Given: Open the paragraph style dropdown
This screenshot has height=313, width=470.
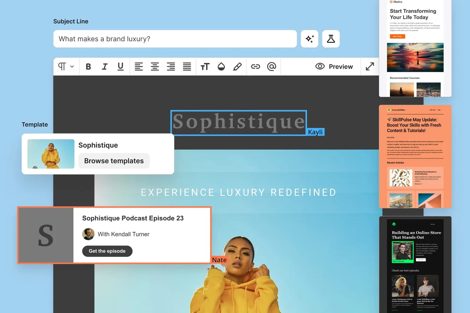Looking at the screenshot, I should coord(66,66).
